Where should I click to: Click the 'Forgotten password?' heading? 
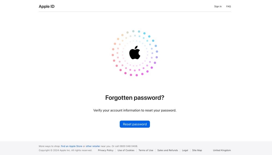135,98
